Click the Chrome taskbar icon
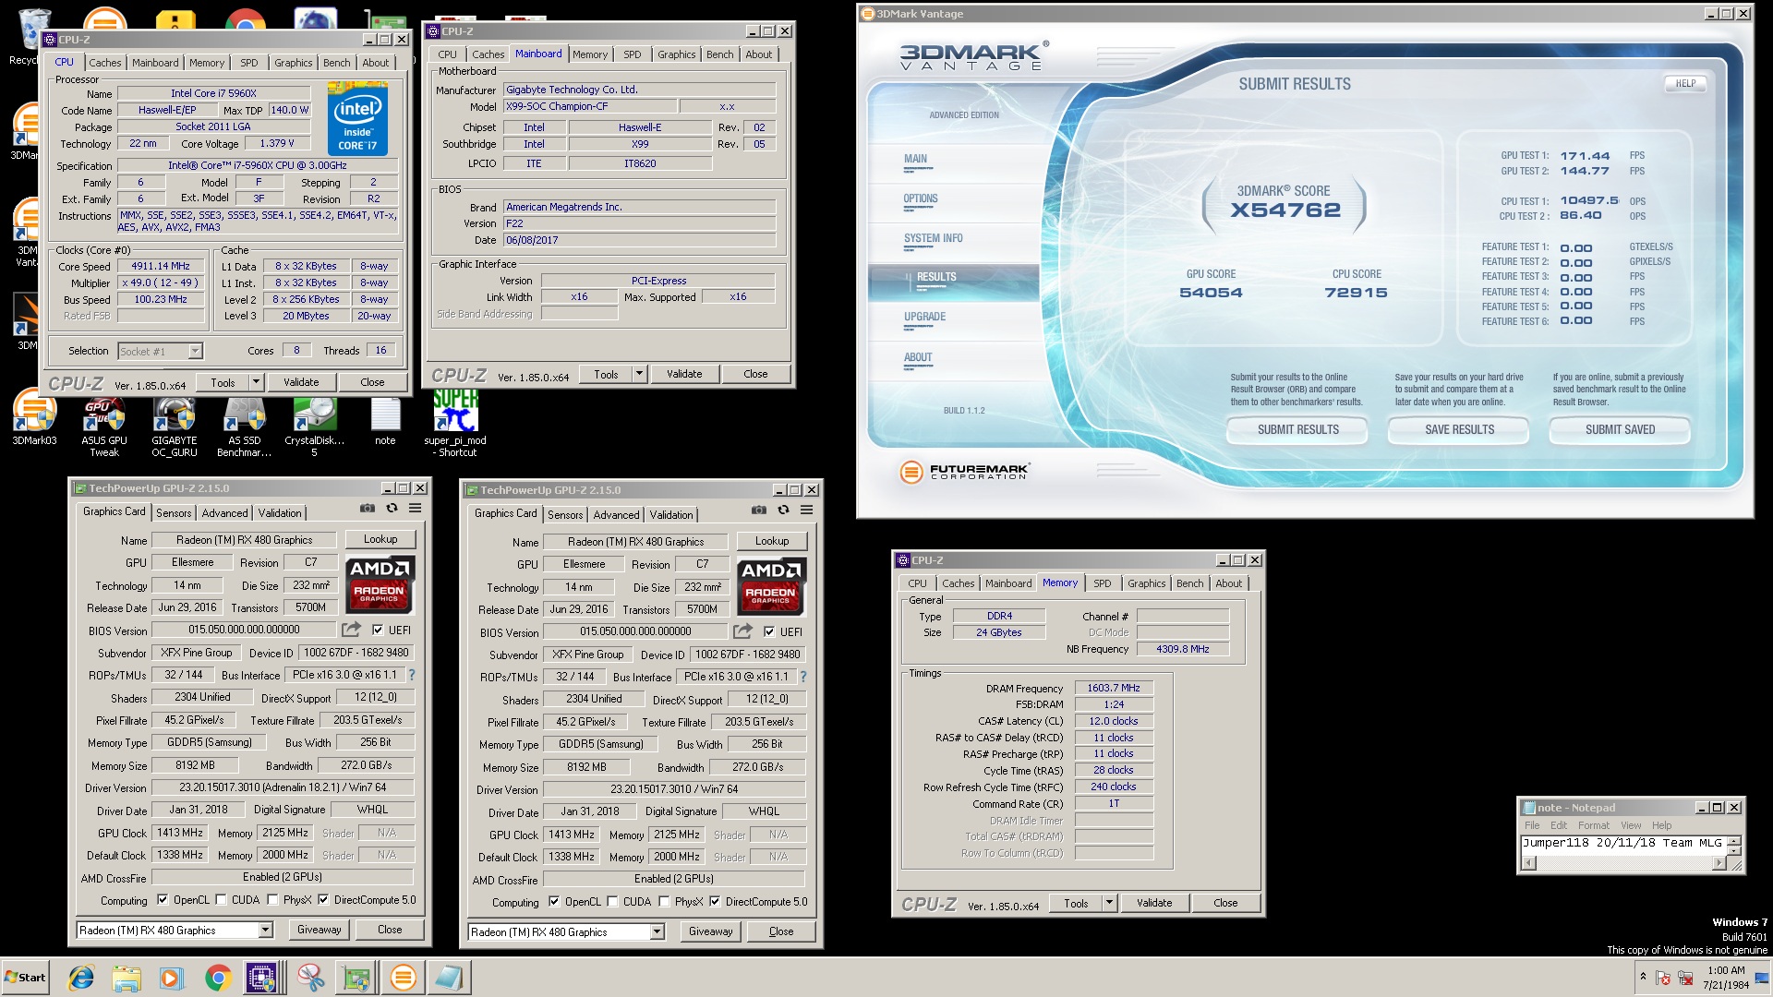 pos(218,978)
